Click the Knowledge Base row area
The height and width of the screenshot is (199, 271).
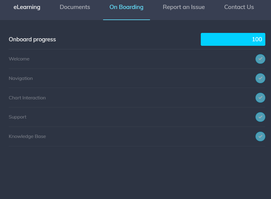pos(137,136)
